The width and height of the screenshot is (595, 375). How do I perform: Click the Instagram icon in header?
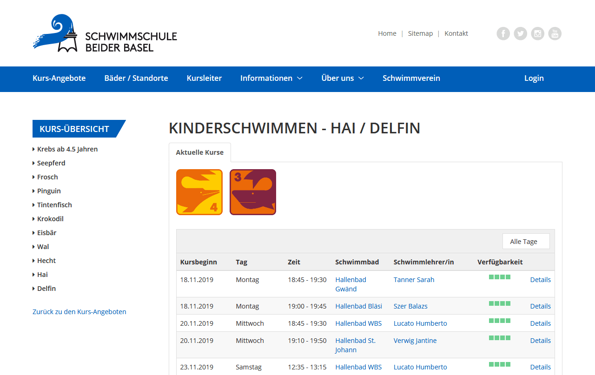pos(537,33)
